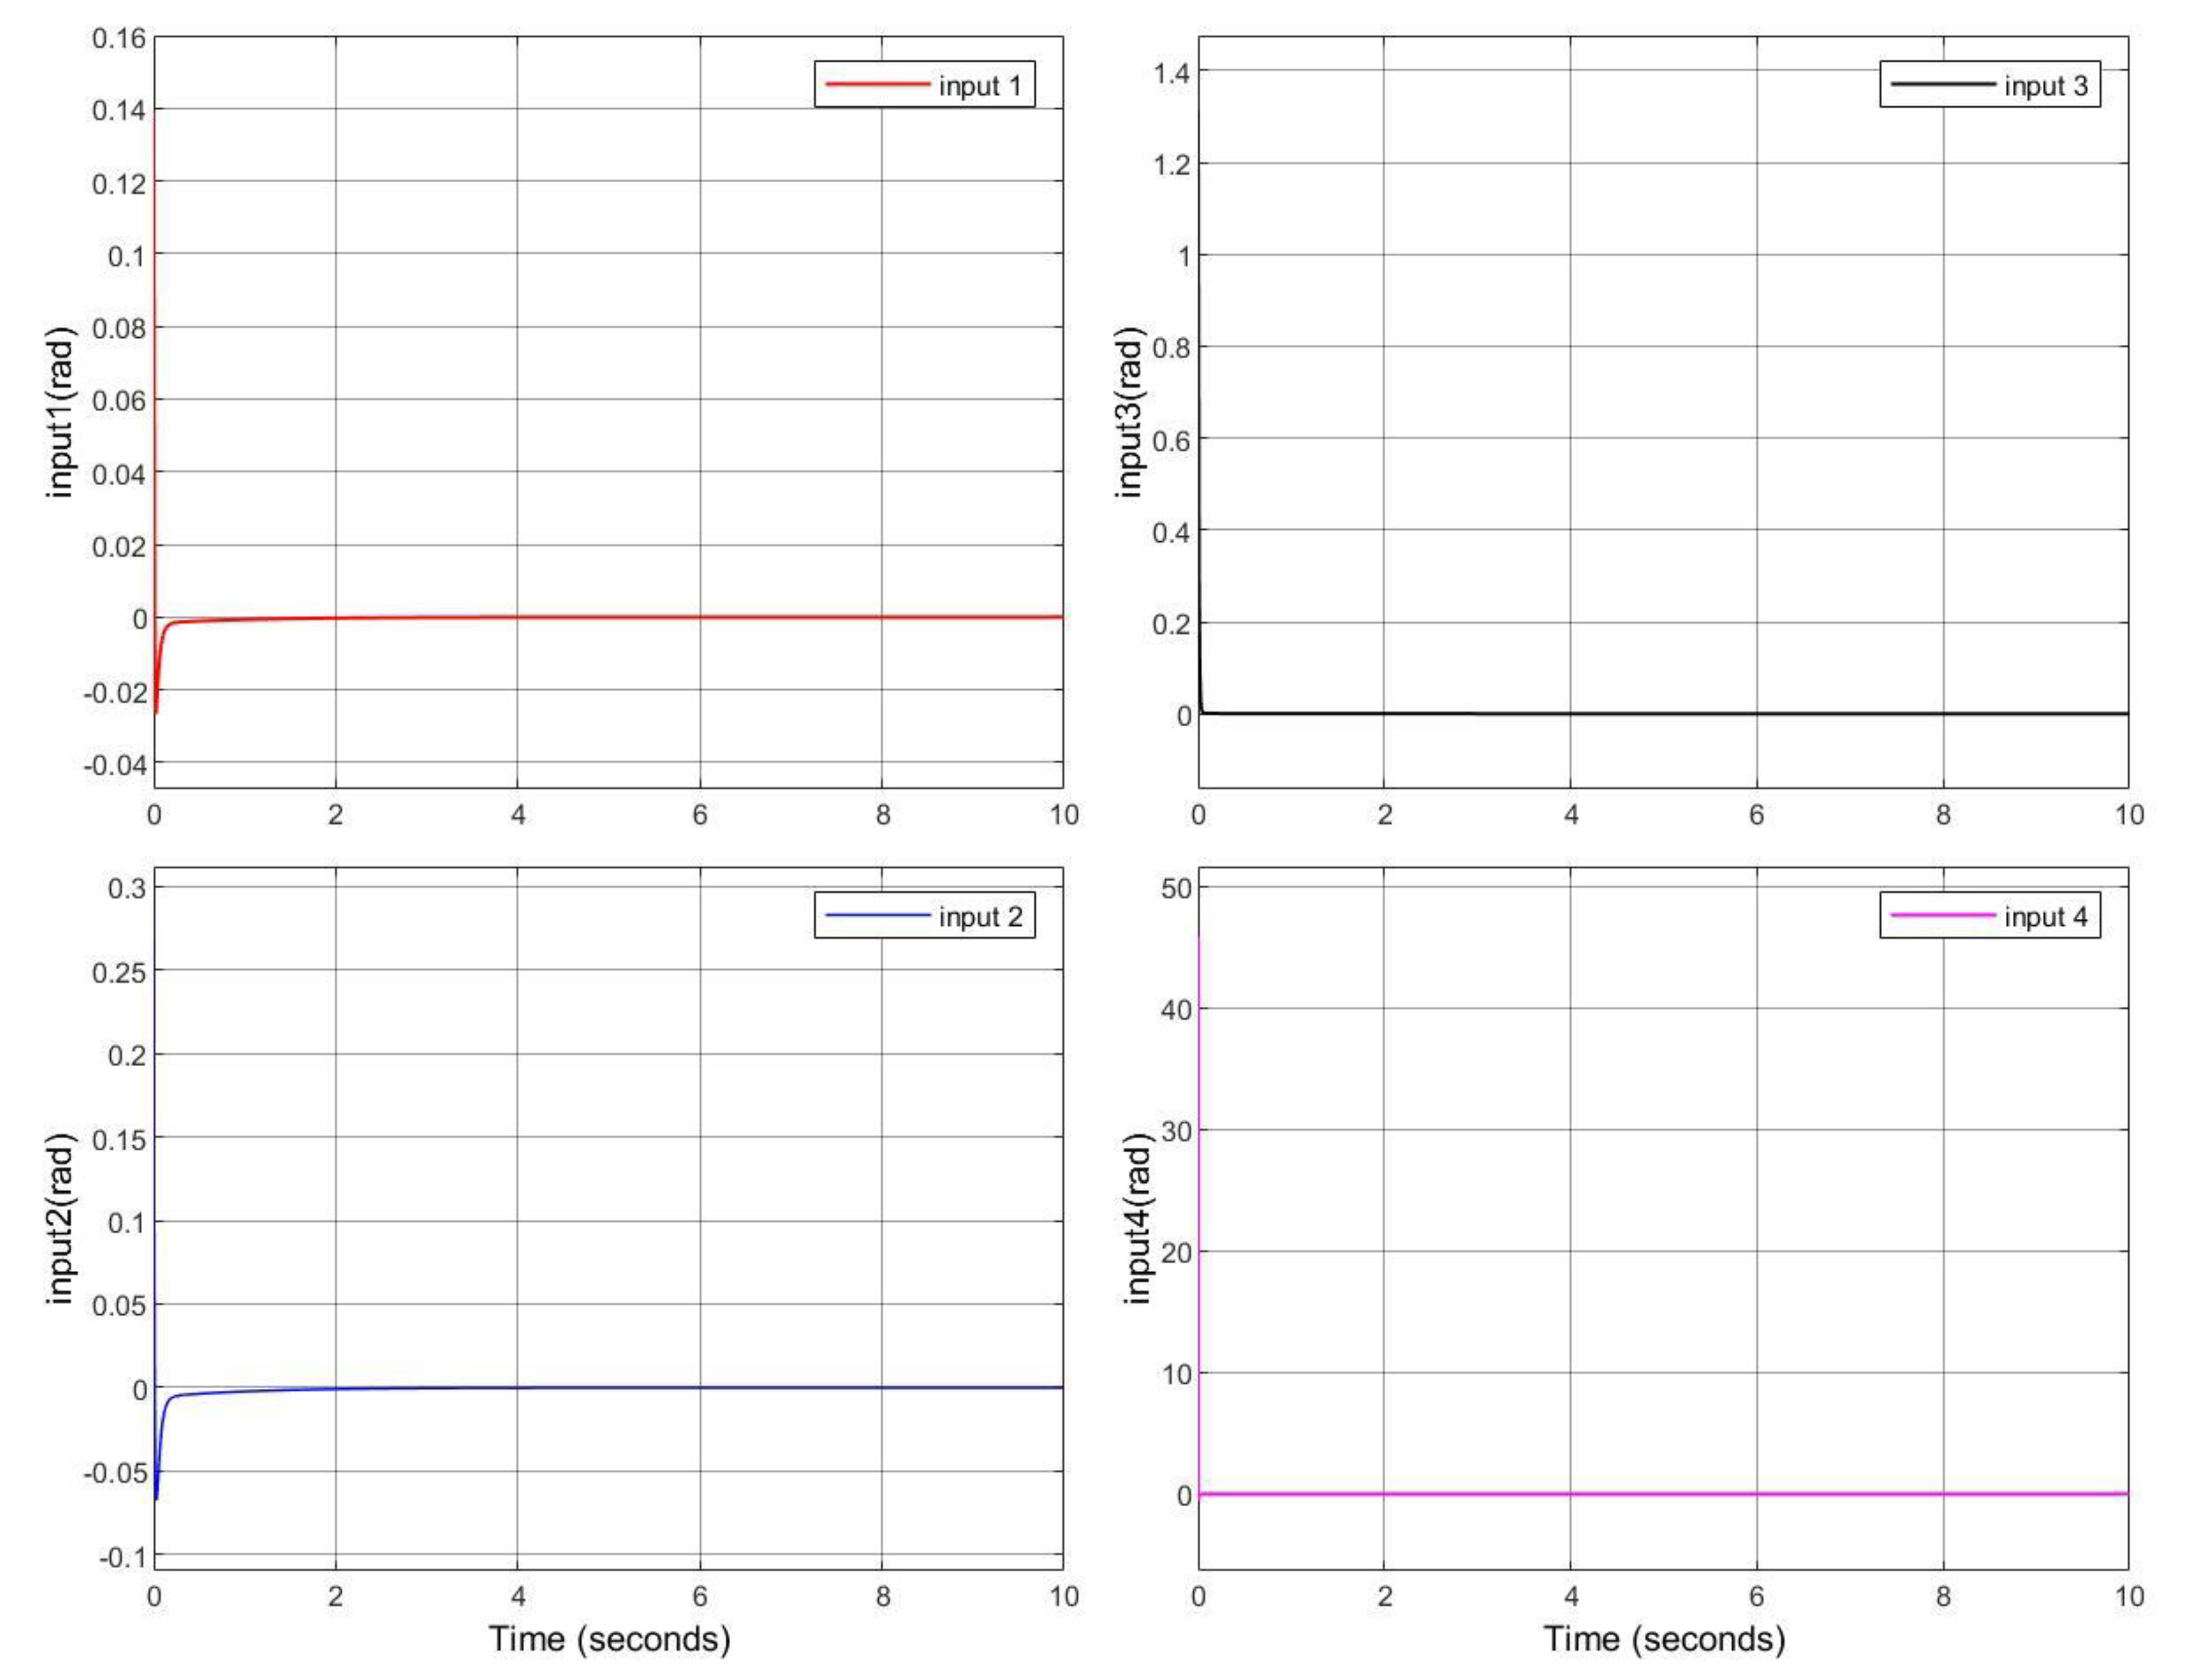Screen dimensions: 2190x1680
Task: Click the black line sample in legend
Action: point(1942,85)
